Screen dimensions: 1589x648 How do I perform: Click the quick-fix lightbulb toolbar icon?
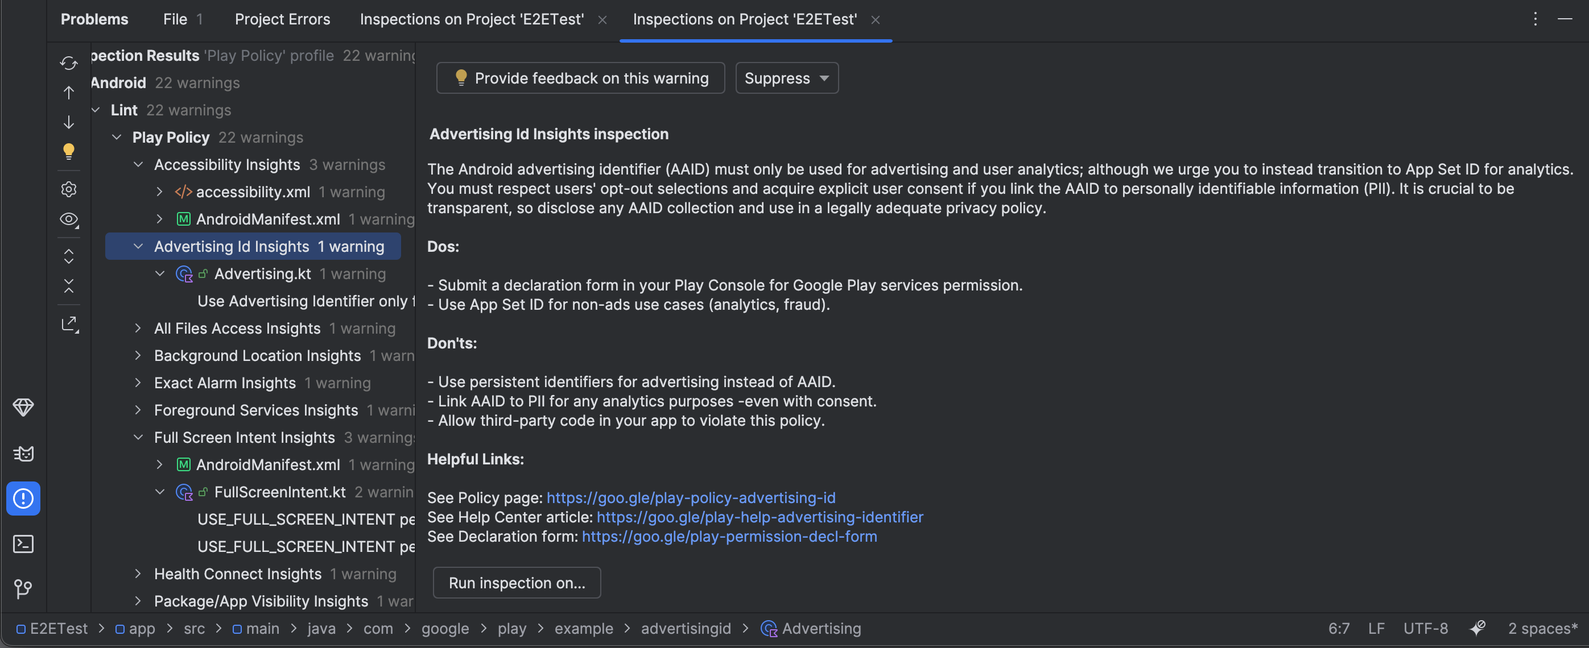[68, 151]
